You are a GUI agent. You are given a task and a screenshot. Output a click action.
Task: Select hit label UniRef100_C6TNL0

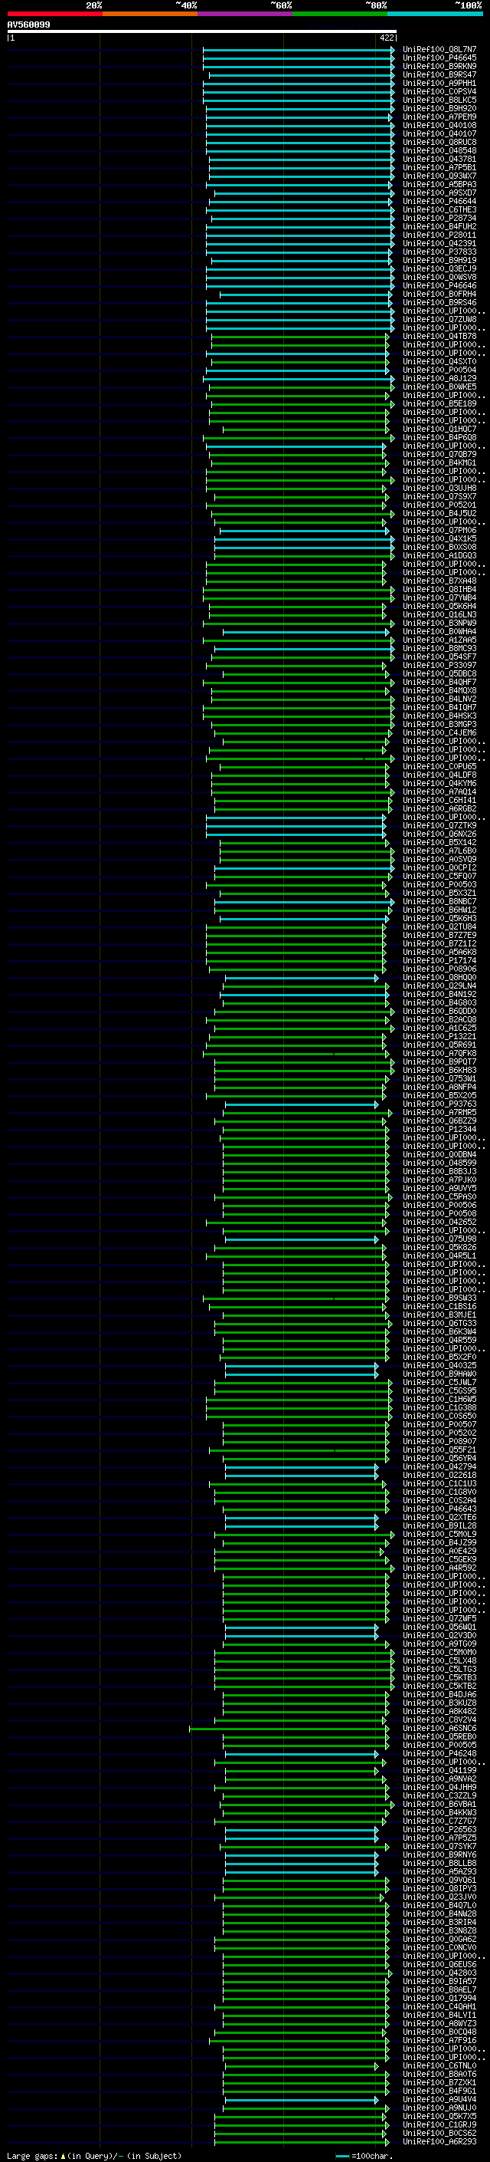(439, 2065)
